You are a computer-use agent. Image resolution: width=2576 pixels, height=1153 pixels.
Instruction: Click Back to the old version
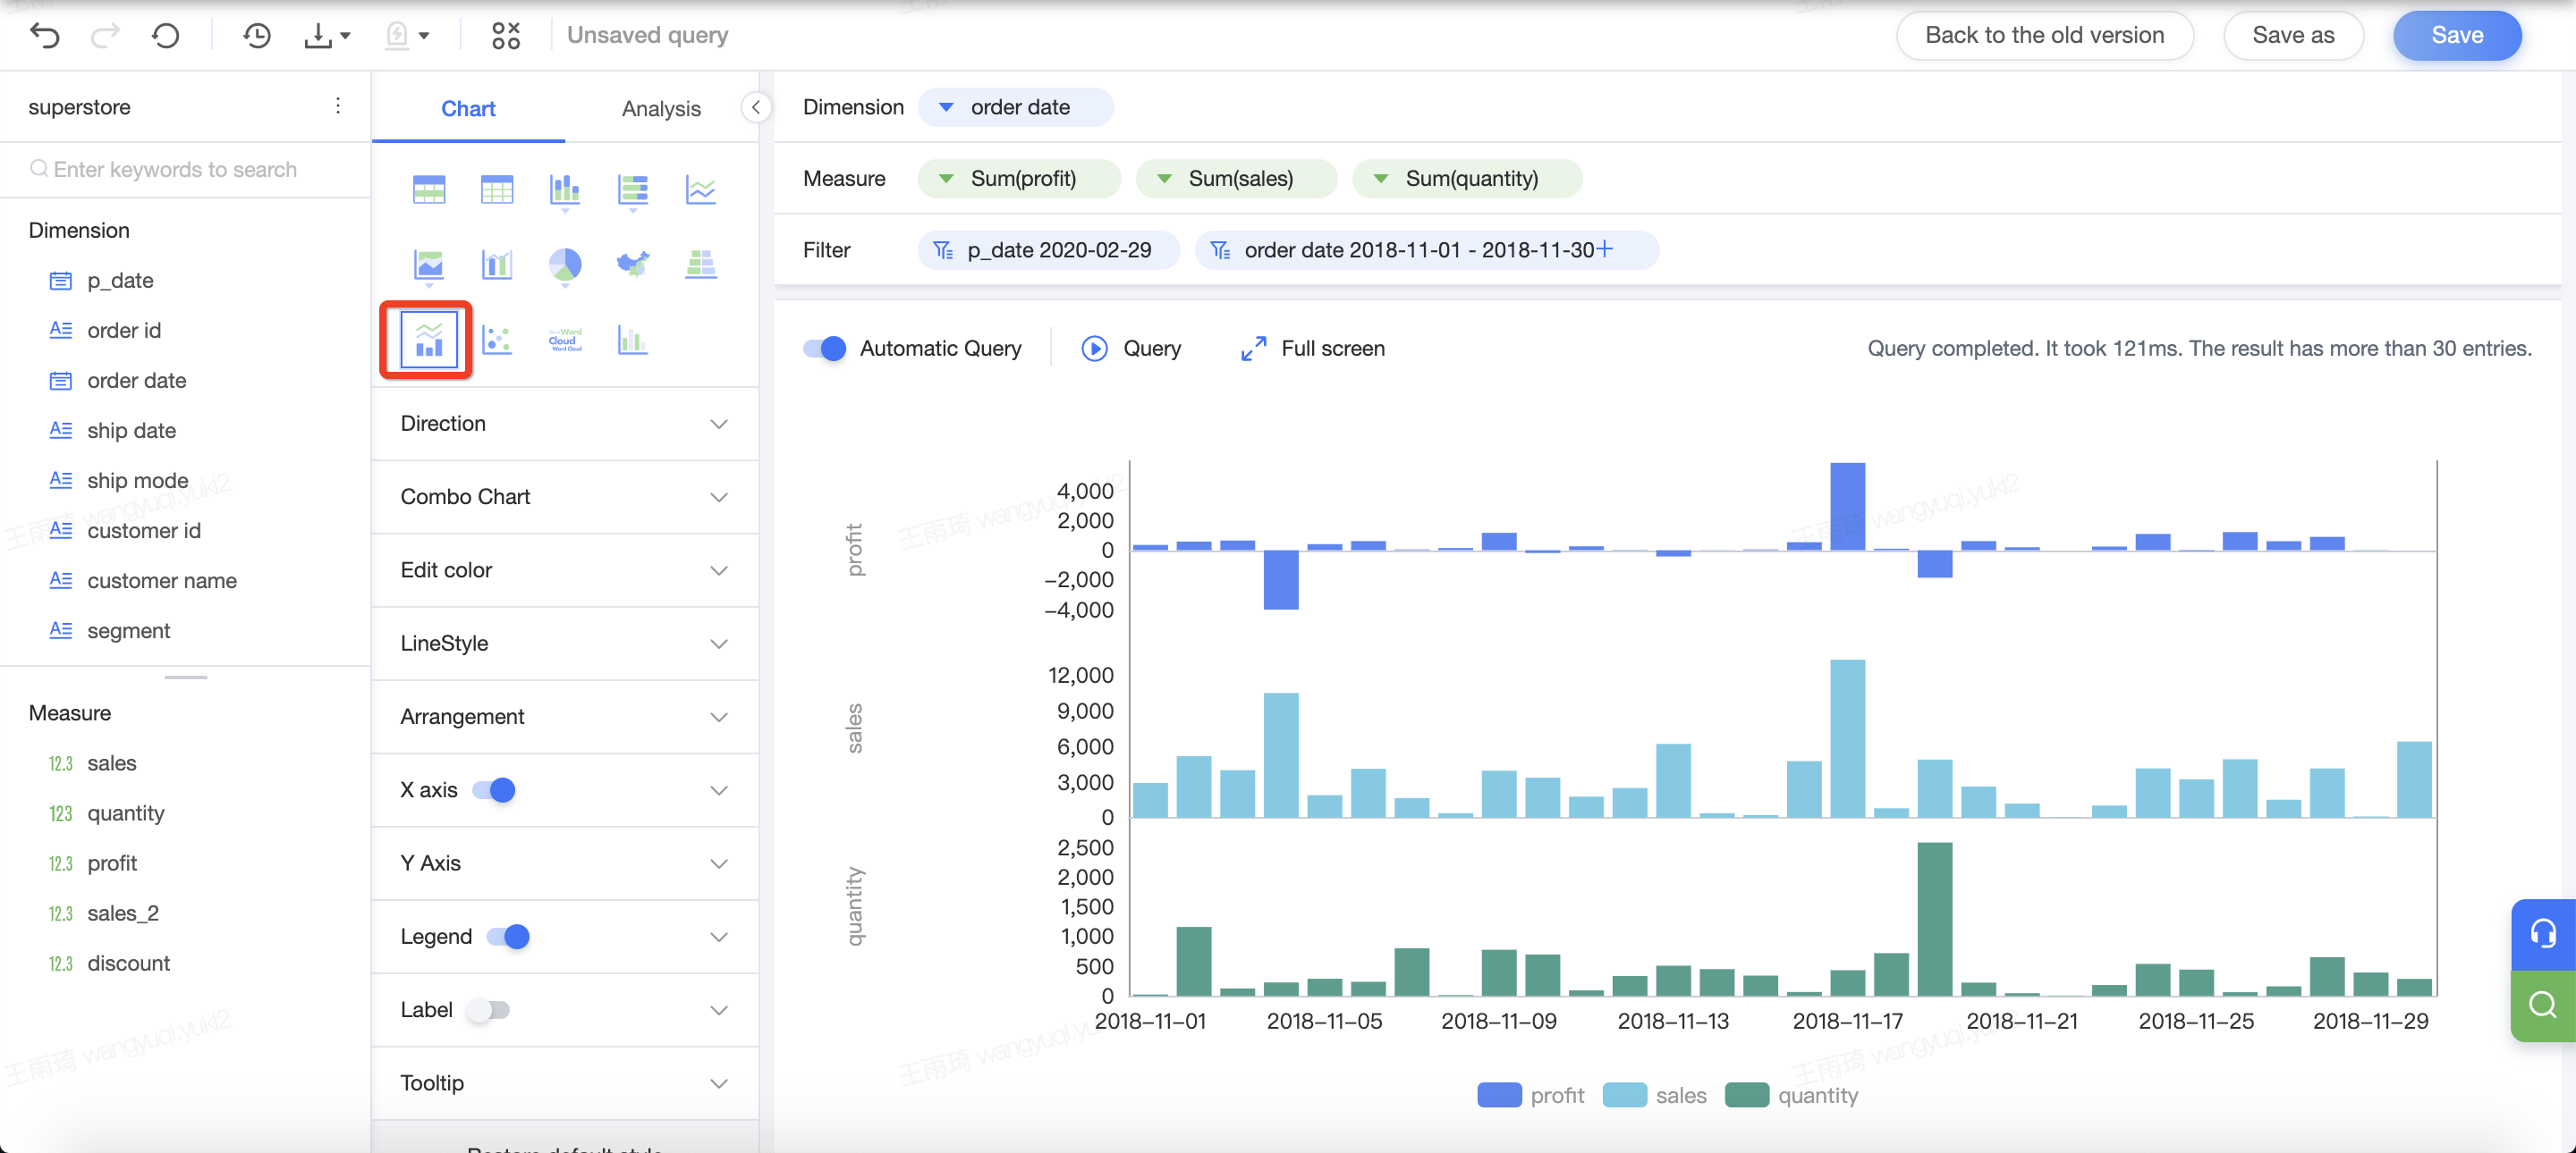2044,35
